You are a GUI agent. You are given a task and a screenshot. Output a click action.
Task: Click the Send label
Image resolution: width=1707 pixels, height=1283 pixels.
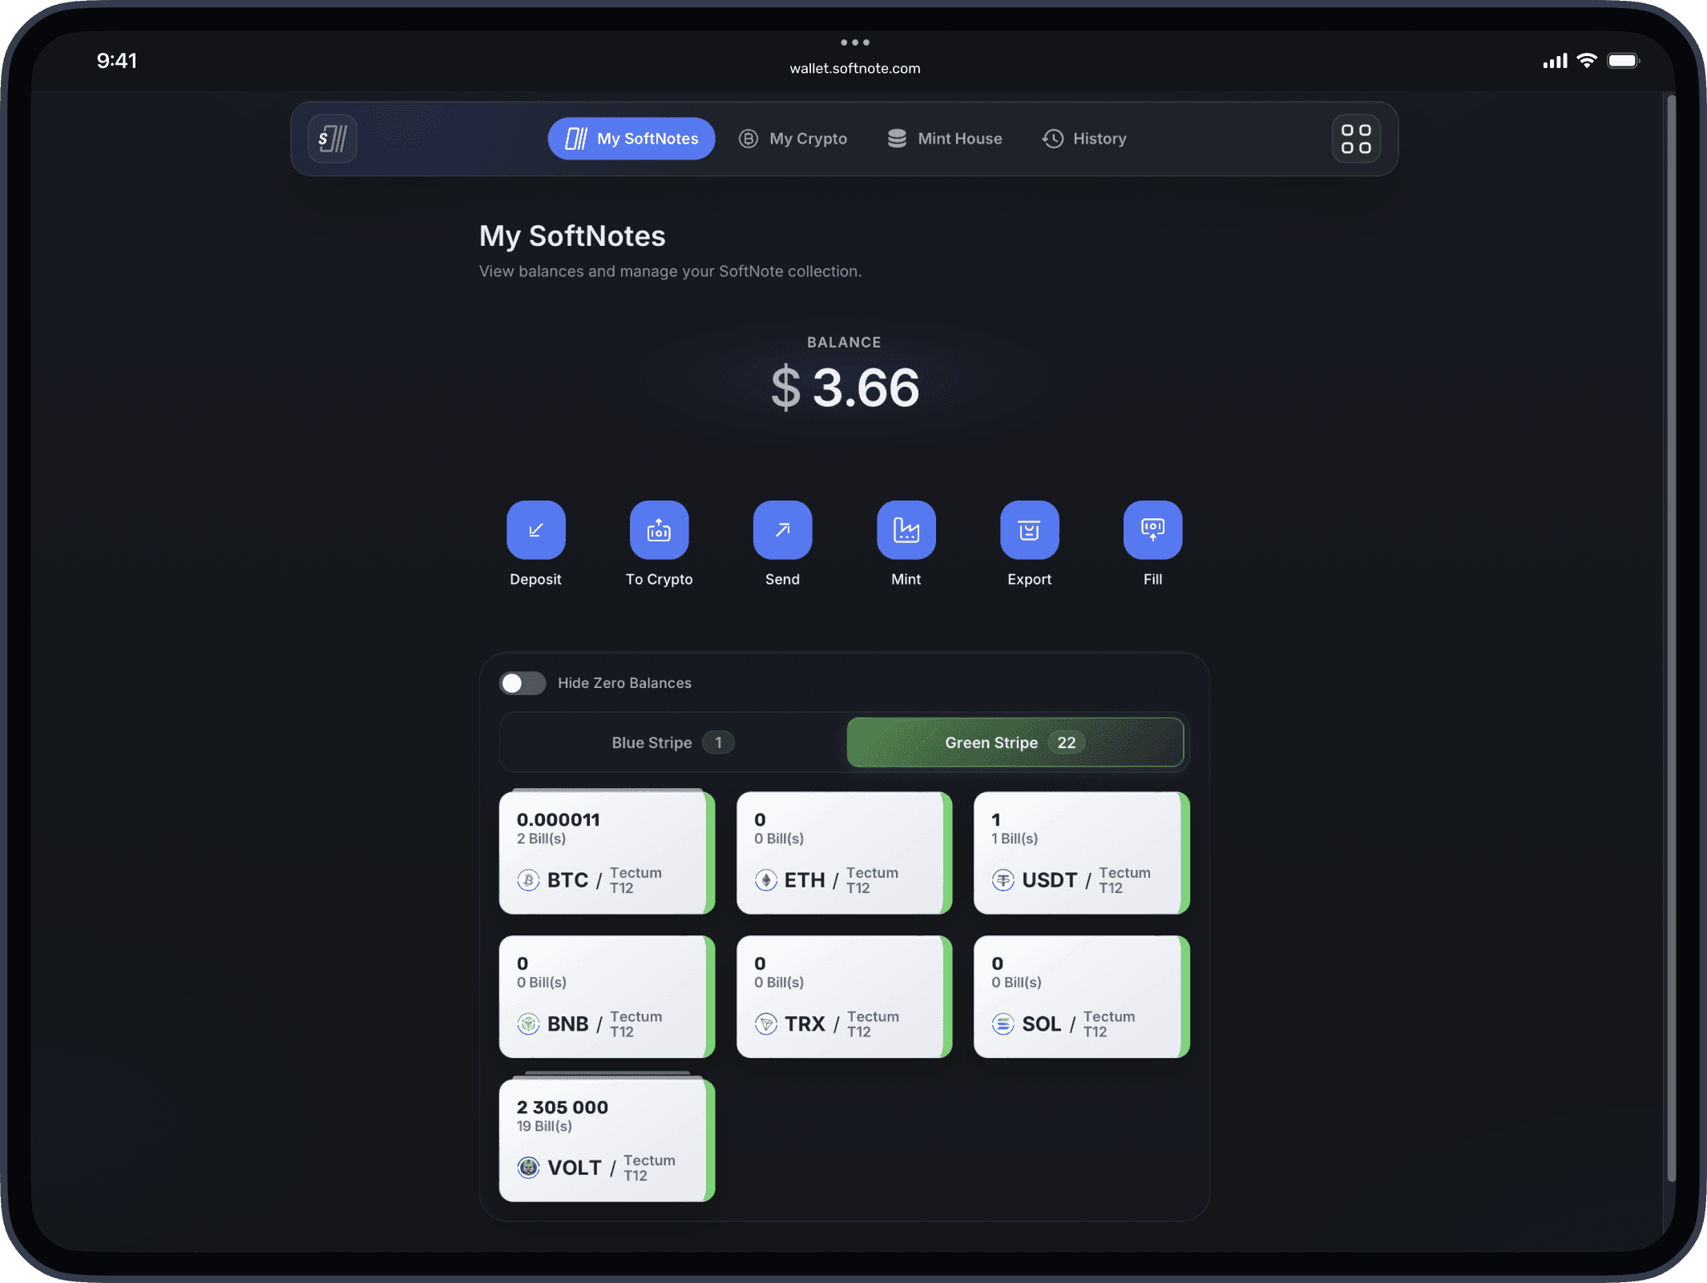(x=783, y=579)
